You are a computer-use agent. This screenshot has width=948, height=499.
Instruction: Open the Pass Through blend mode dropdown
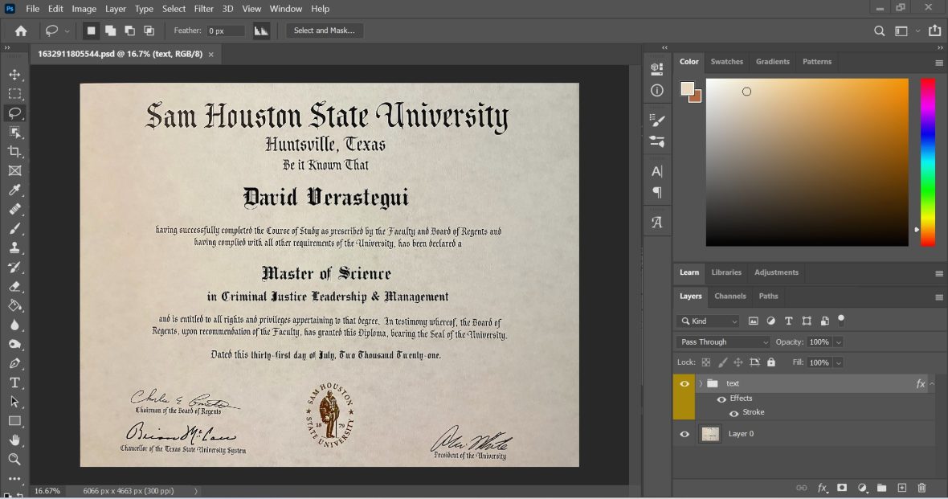click(x=721, y=342)
